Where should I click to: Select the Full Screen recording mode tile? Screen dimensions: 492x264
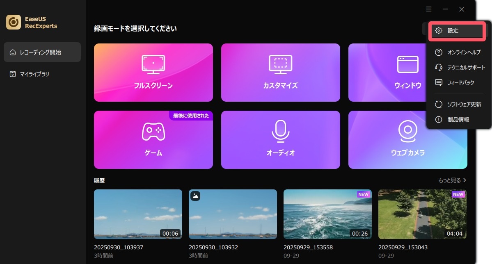[153, 73]
